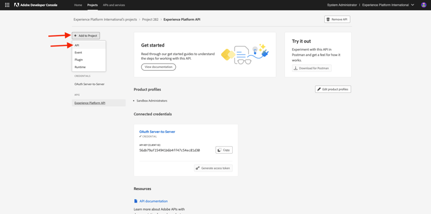Click the pencil icon on Edit product profiles

click(x=319, y=89)
